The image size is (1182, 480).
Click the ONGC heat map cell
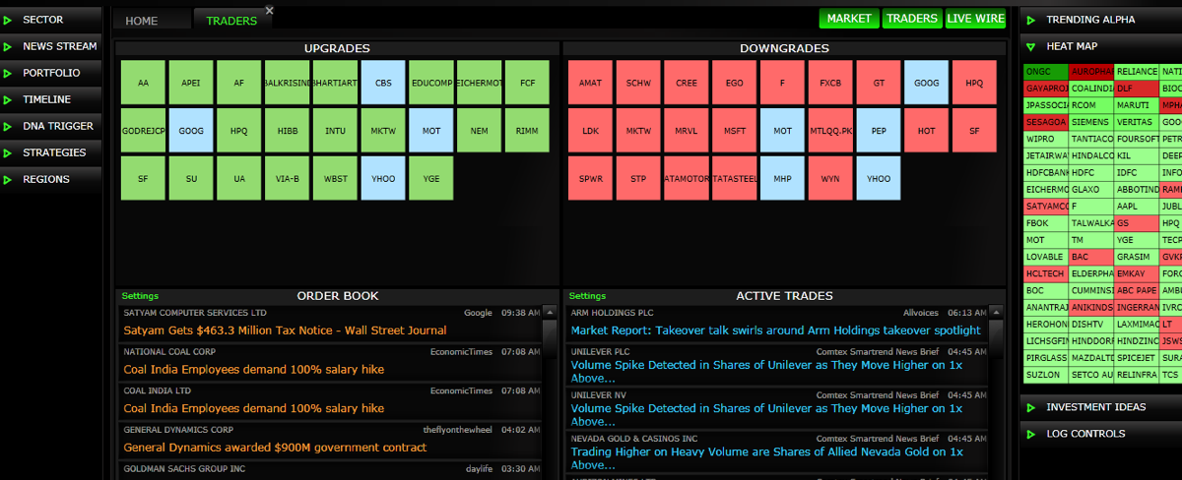(x=1046, y=72)
